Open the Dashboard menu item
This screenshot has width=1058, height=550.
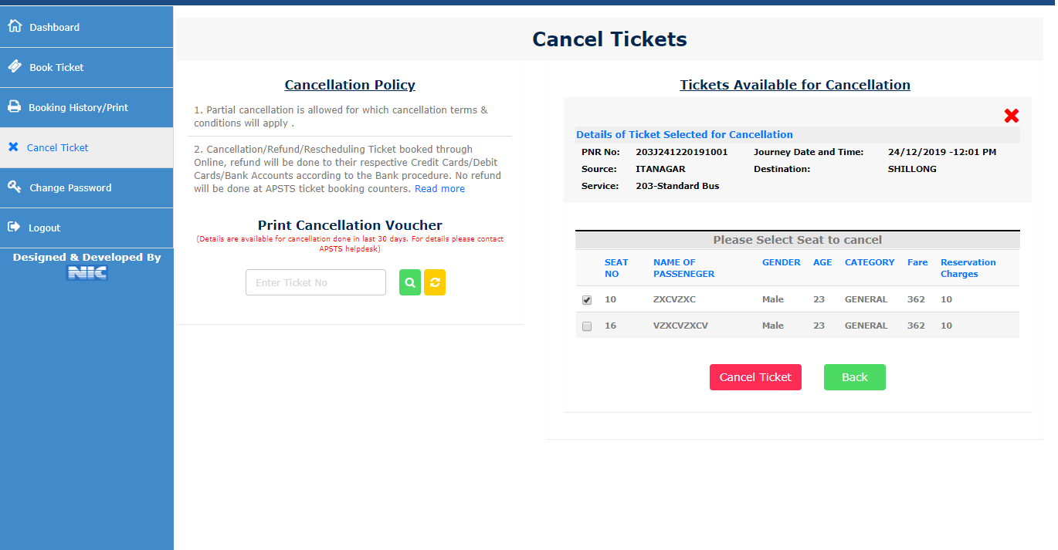click(54, 27)
